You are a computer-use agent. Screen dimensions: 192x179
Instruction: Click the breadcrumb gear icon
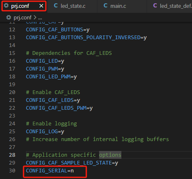9,17
